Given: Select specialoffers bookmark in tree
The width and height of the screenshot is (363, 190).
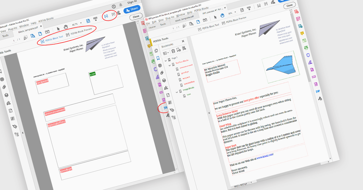Looking at the screenshot, I should [189, 83].
